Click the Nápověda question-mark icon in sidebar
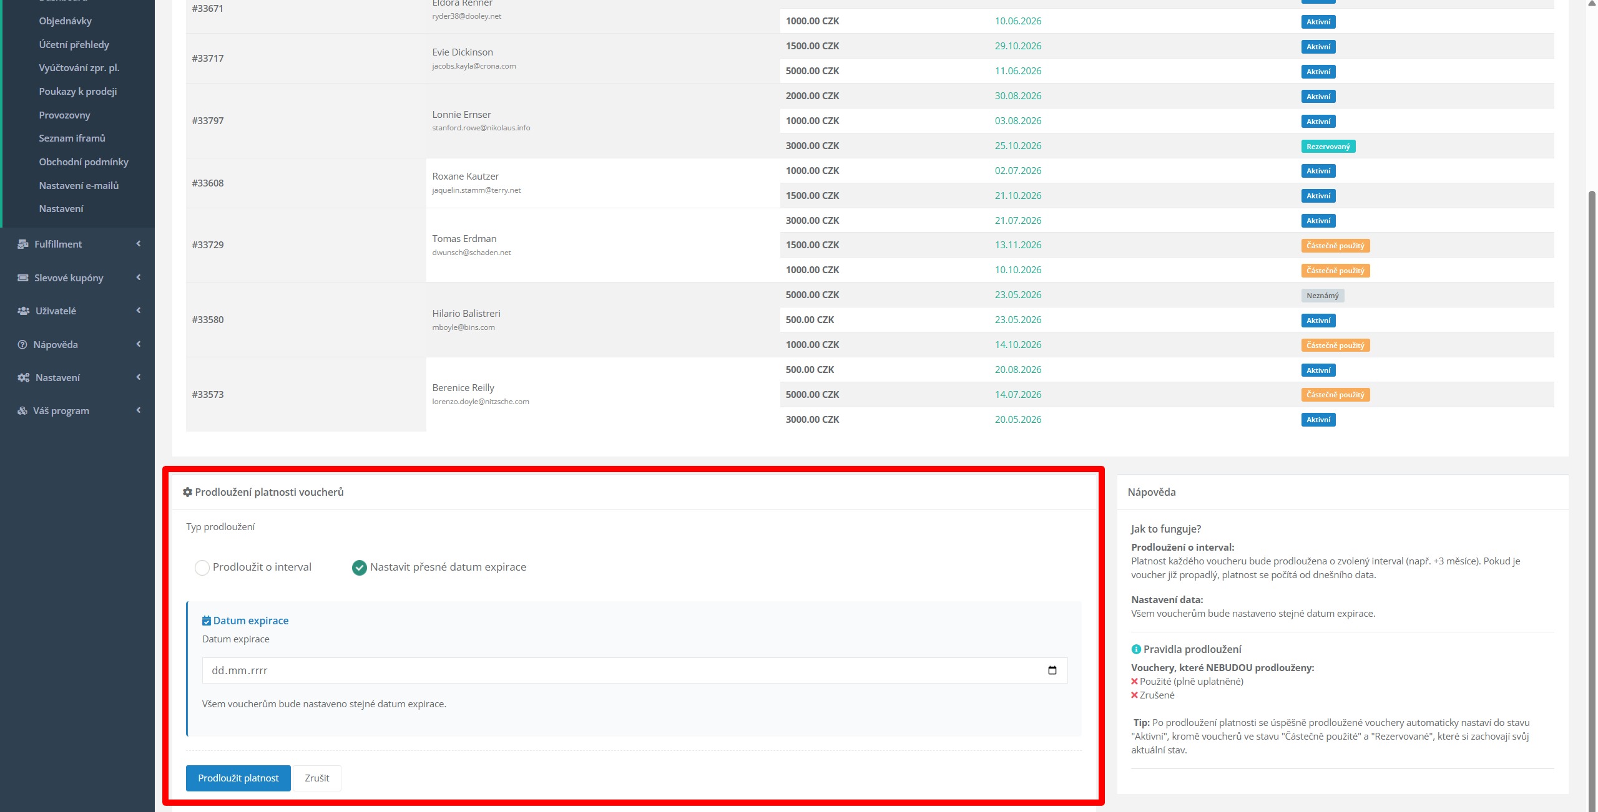 [x=22, y=344]
